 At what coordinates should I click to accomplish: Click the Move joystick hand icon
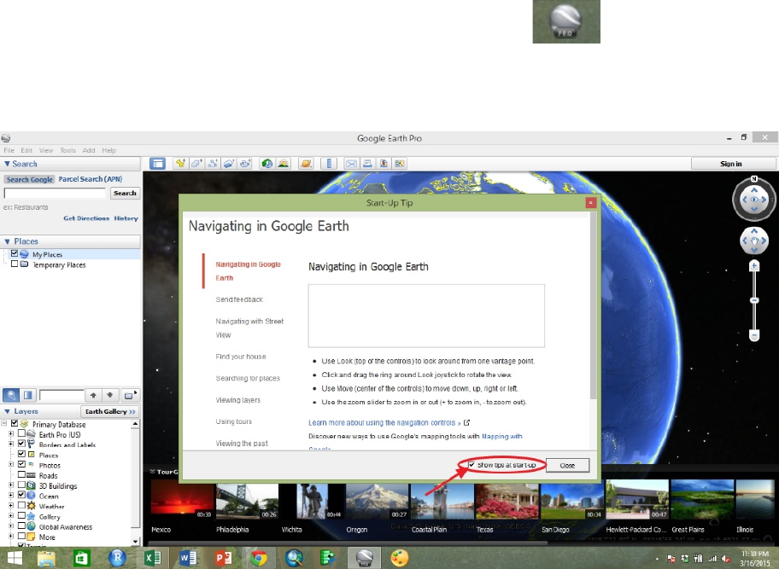tap(754, 241)
